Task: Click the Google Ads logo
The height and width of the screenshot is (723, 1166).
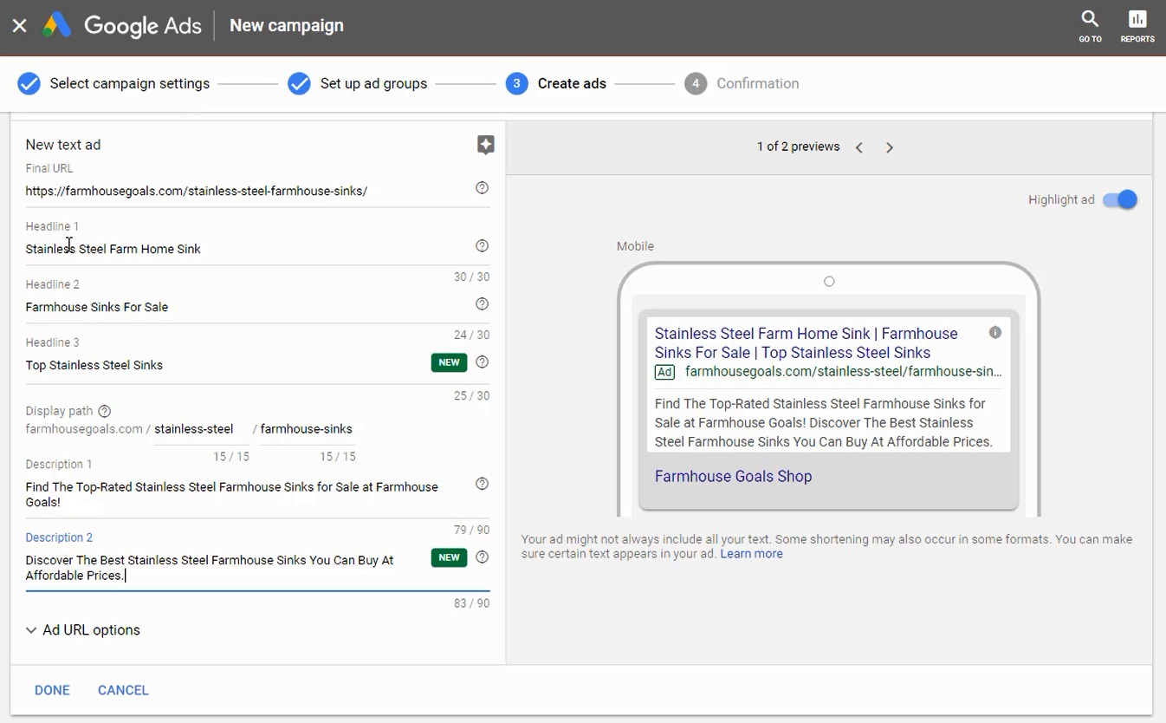Action: [122, 26]
